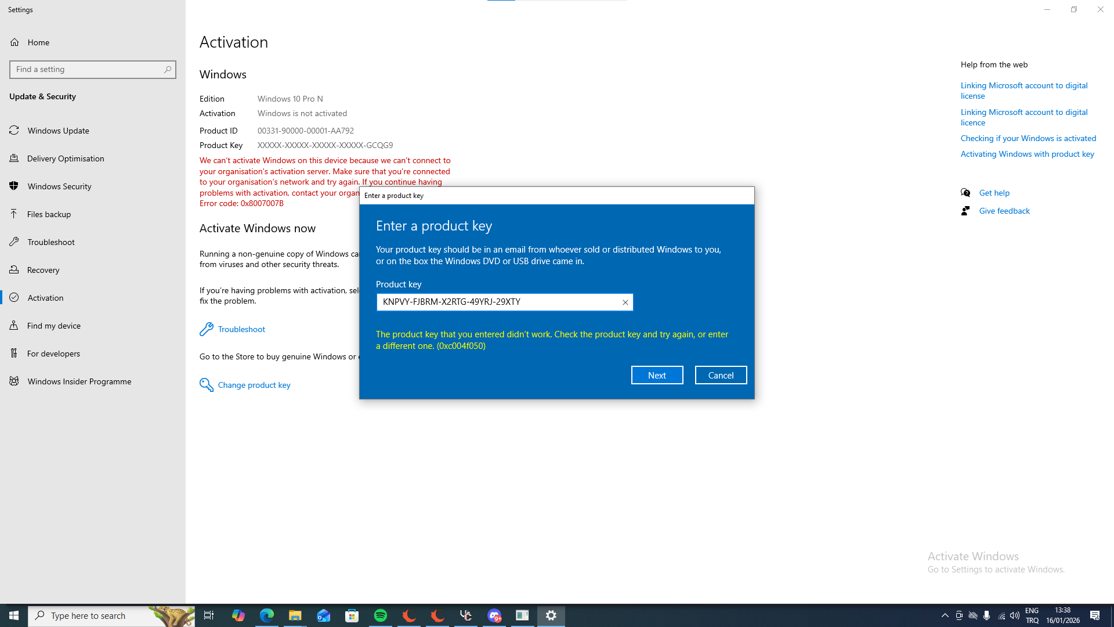This screenshot has width=1114, height=627.
Task: Open Microsoft Edge from the taskbar
Action: 266,615
